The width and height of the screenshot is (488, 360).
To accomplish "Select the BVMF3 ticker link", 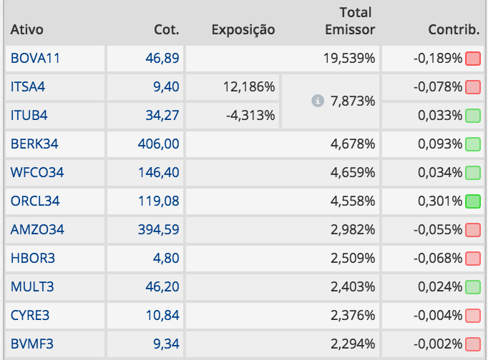I will (x=31, y=344).
